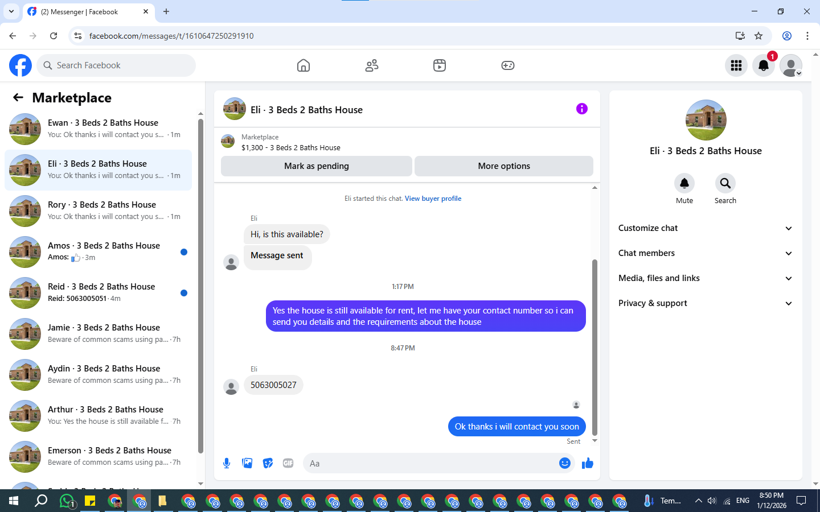Open Chrome's three-dot menu

(x=807, y=36)
